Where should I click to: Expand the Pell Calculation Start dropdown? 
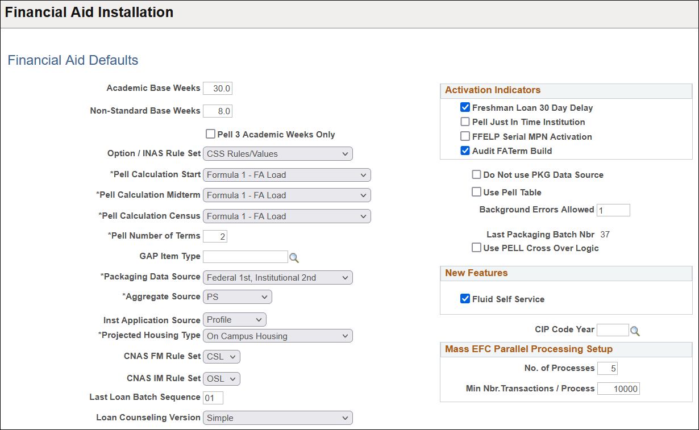pos(287,175)
